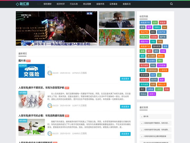
Task: Open the tomato greenhouse news thumbnail
Action: (117, 37)
